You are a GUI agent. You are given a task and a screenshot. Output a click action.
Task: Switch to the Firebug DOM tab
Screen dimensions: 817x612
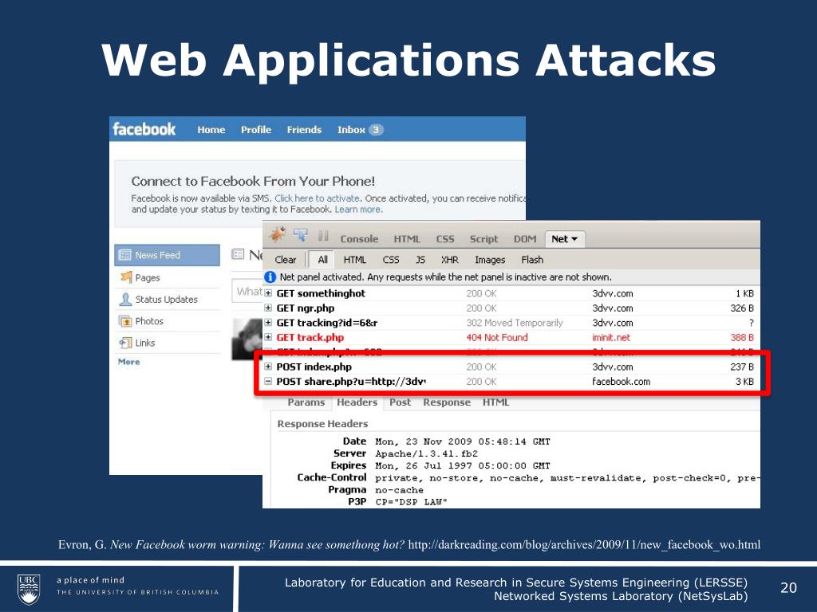point(525,239)
